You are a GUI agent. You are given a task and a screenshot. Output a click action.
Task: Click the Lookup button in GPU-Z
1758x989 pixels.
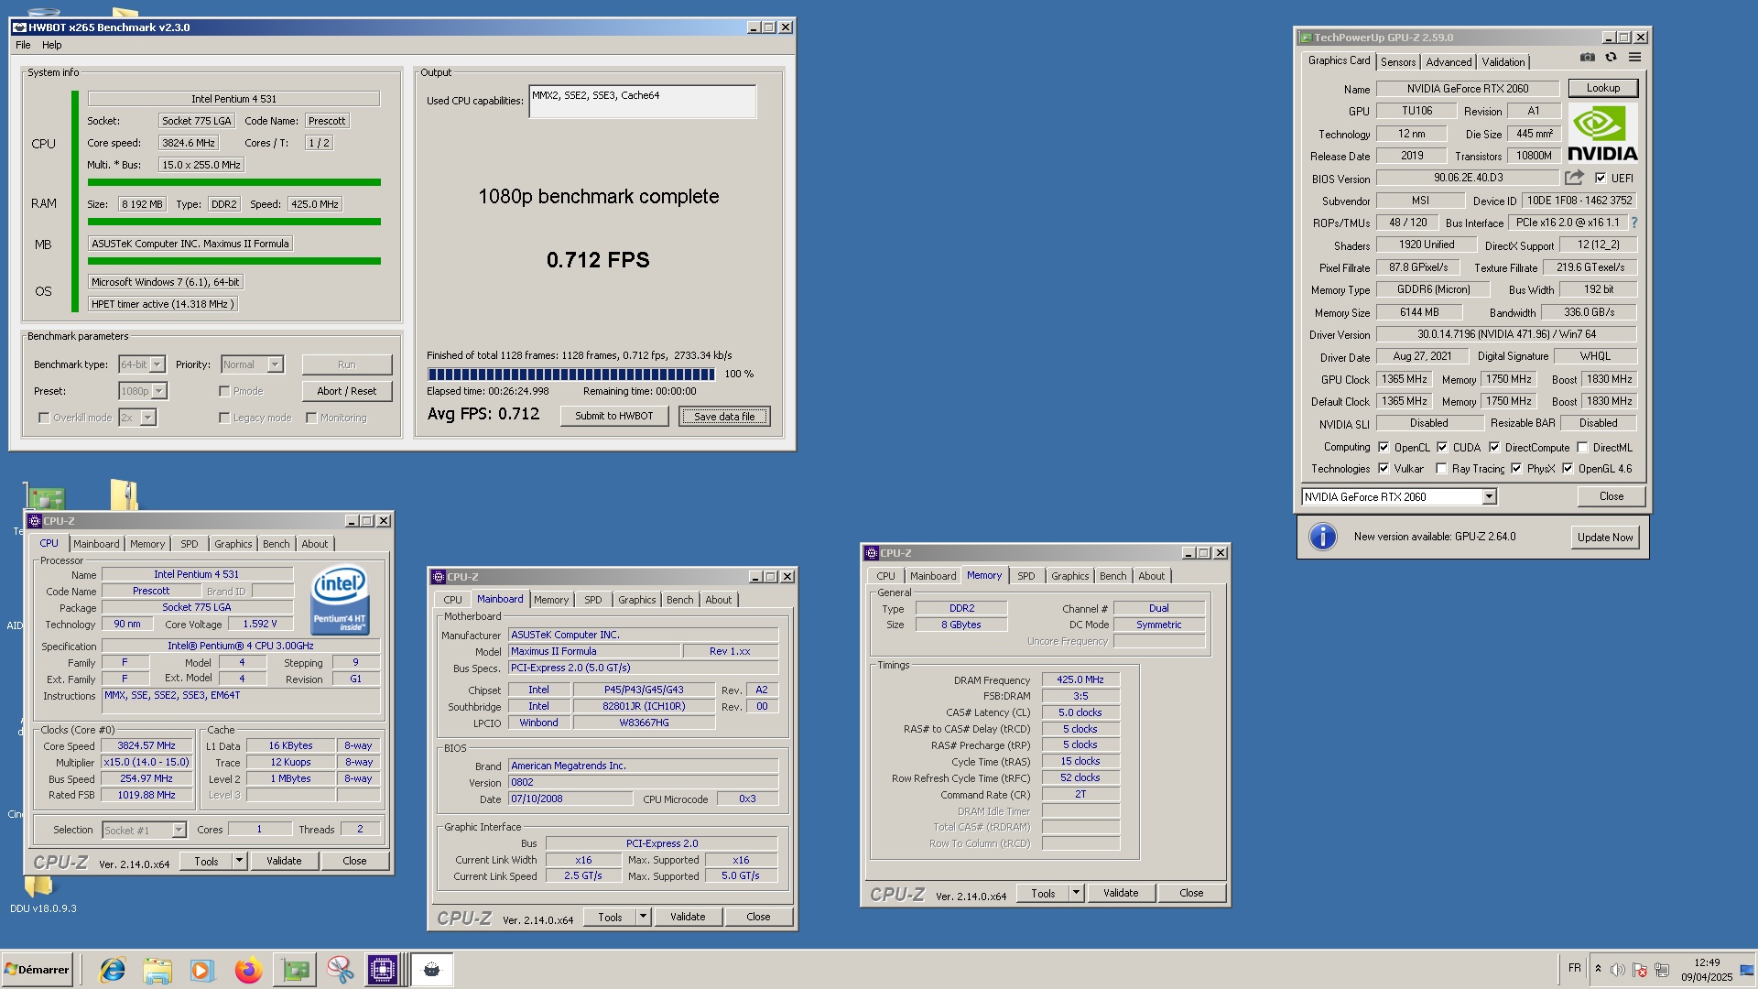(x=1603, y=88)
